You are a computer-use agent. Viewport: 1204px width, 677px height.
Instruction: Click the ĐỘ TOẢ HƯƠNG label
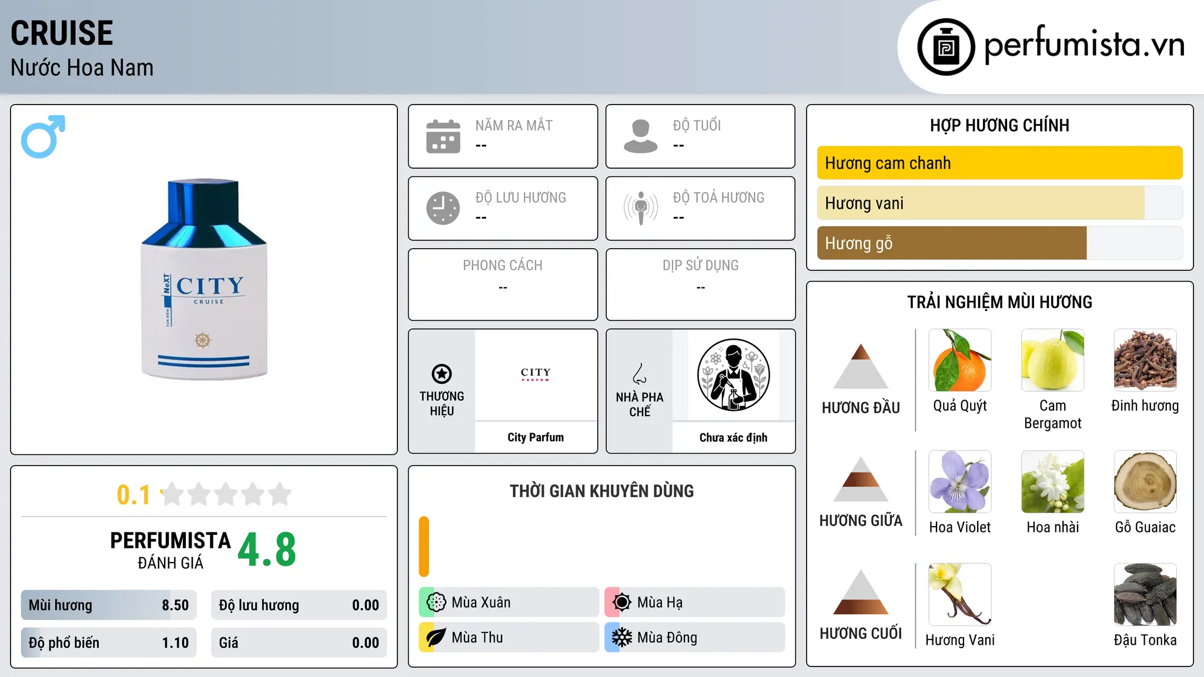[x=718, y=197]
